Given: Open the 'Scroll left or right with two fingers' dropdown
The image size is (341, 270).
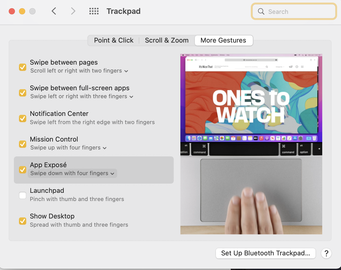Looking at the screenshot, I should tap(79, 71).
